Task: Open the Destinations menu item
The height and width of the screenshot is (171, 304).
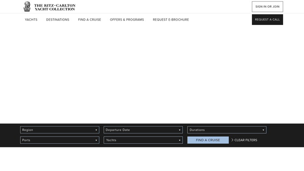Action: [57, 20]
